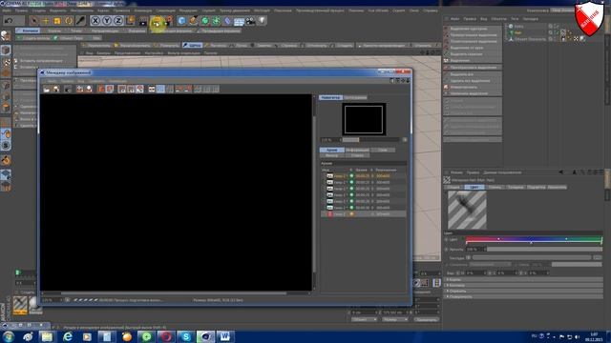Switch to the Слои tab in the Picture Viewer
611x343 pixels.
[x=383, y=151]
